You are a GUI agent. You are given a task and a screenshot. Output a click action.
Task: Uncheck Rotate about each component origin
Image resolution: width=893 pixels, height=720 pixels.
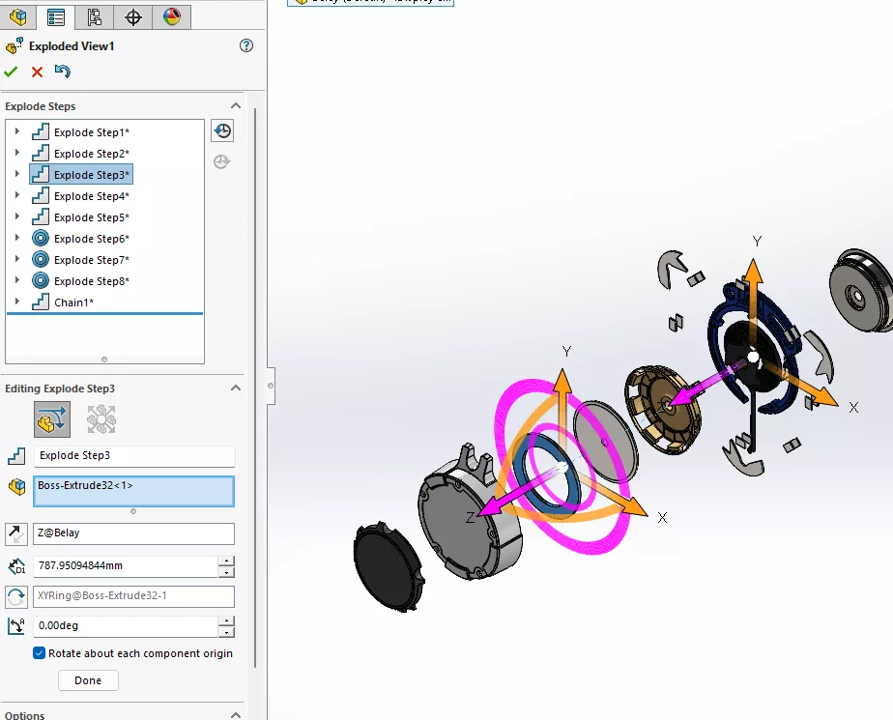(x=40, y=653)
